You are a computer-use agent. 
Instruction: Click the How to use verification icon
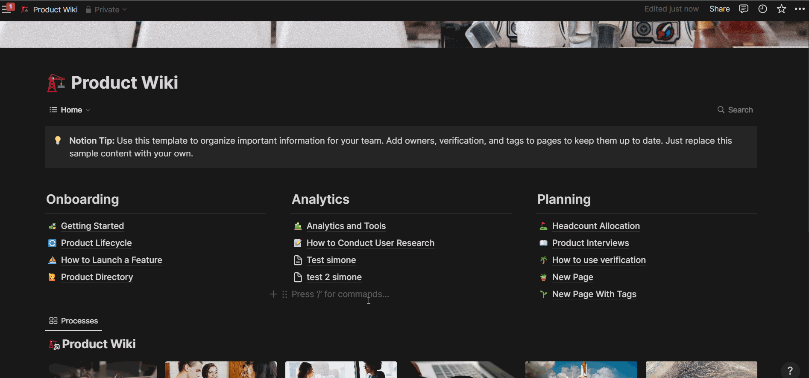pos(543,260)
